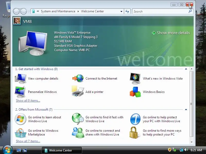Click the large computer image in banner
This screenshot has height=154, width=206.
point(33,43)
